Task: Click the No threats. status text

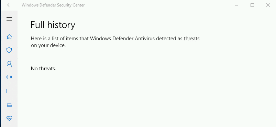Action: [x=43, y=69]
